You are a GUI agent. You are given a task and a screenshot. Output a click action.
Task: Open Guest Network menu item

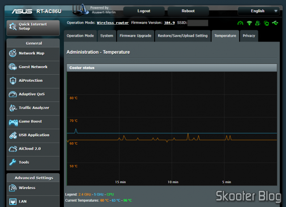coord(33,67)
